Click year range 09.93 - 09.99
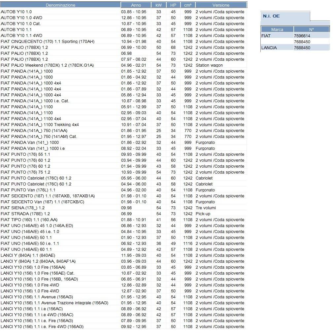This screenshot has height=333, width=333. pos(134,154)
